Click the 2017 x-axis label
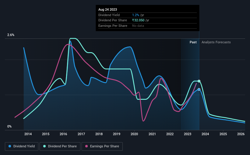Viewport: 250px width, 155px height. pyautogui.click(x=81, y=134)
